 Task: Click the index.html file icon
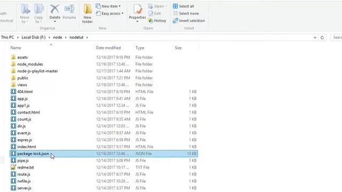(13, 147)
